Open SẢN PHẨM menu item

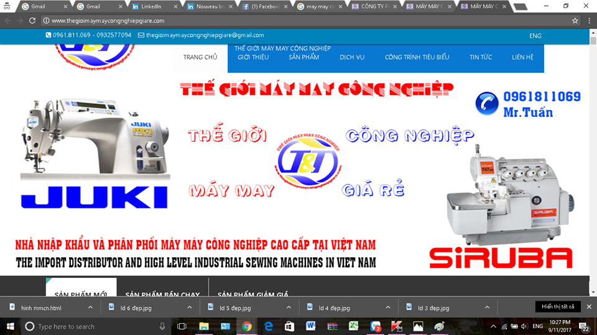(x=304, y=57)
